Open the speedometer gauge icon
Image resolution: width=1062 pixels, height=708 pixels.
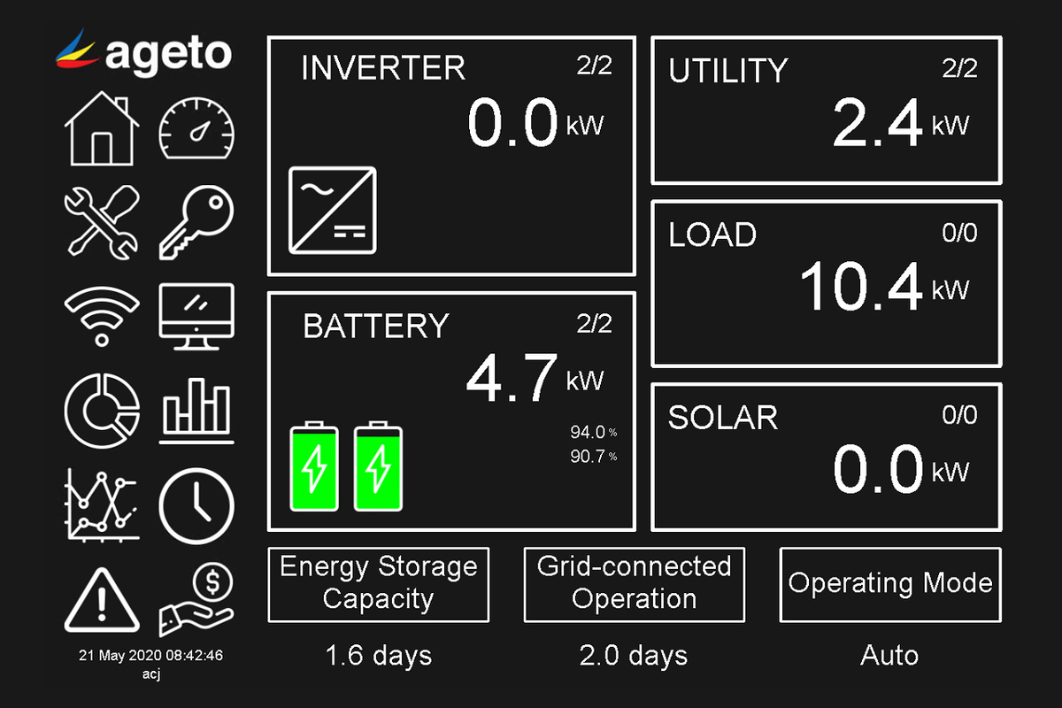click(196, 130)
